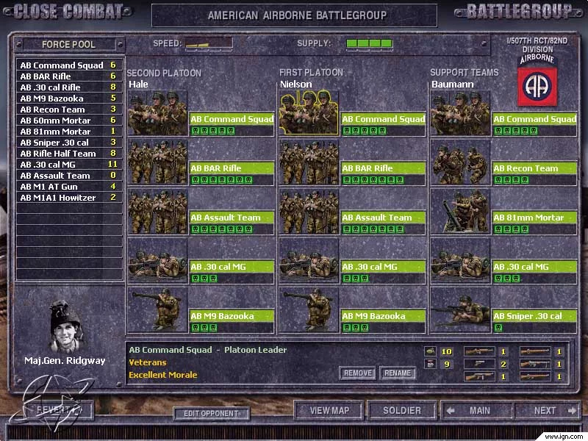Choose AB .30 cal MG in Force Pool
The image size is (588, 441).
pyautogui.click(x=69, y=165)
